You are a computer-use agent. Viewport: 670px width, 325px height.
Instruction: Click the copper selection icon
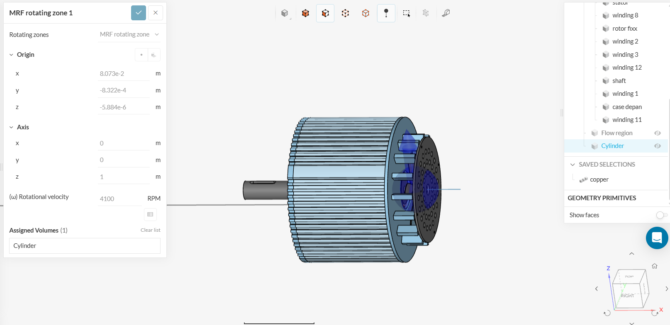coord(584,179)
